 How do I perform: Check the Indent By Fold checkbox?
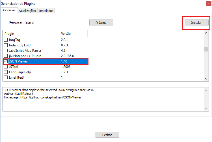pos(6,45)
